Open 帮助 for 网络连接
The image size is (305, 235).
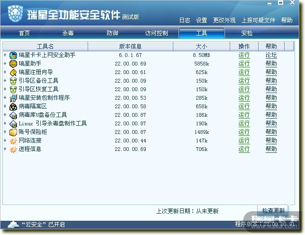(x=271, y=141)
